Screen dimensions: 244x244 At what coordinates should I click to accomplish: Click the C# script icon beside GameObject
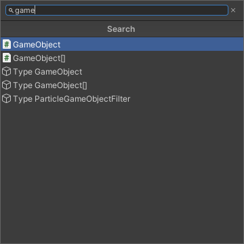point(7,44)
